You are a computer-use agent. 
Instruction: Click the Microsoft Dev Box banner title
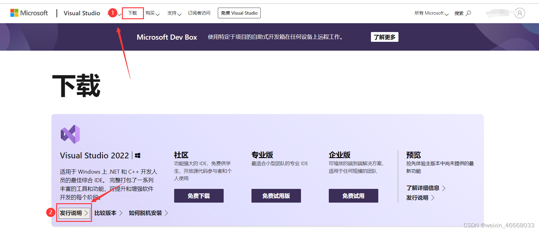click(167, 37)
